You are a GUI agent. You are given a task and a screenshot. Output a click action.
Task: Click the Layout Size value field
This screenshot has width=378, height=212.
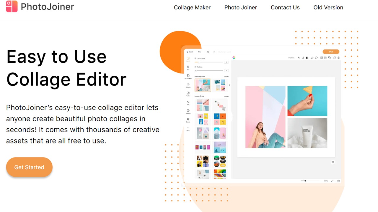(227, 62)
